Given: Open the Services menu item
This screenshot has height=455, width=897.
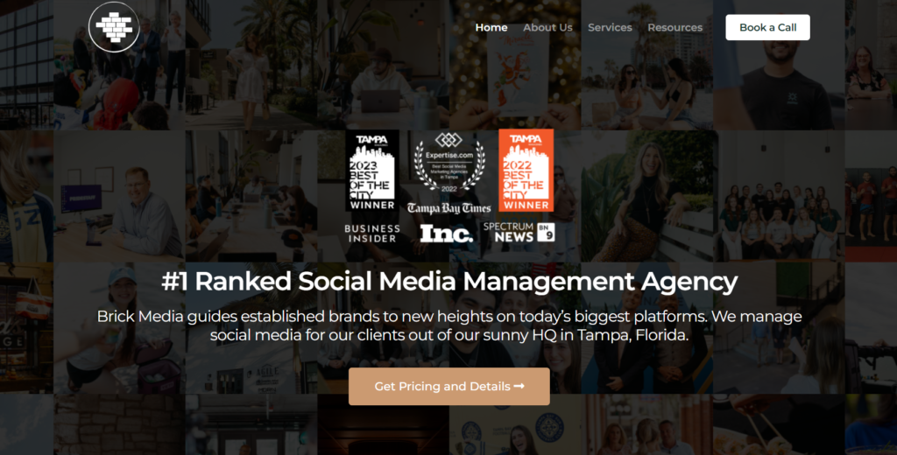Looking at the screenshot, I should pyautogui.click(x=610, y=27).
